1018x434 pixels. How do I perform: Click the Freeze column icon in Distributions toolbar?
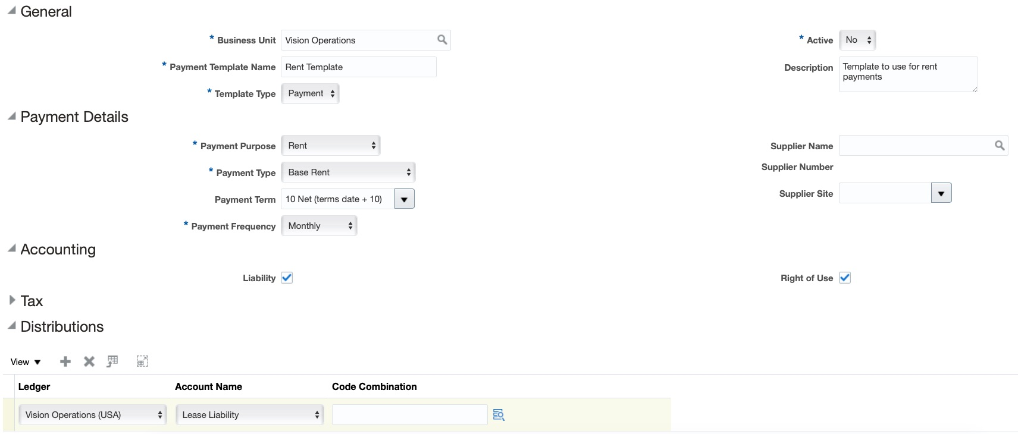click(x=112, y=361)
